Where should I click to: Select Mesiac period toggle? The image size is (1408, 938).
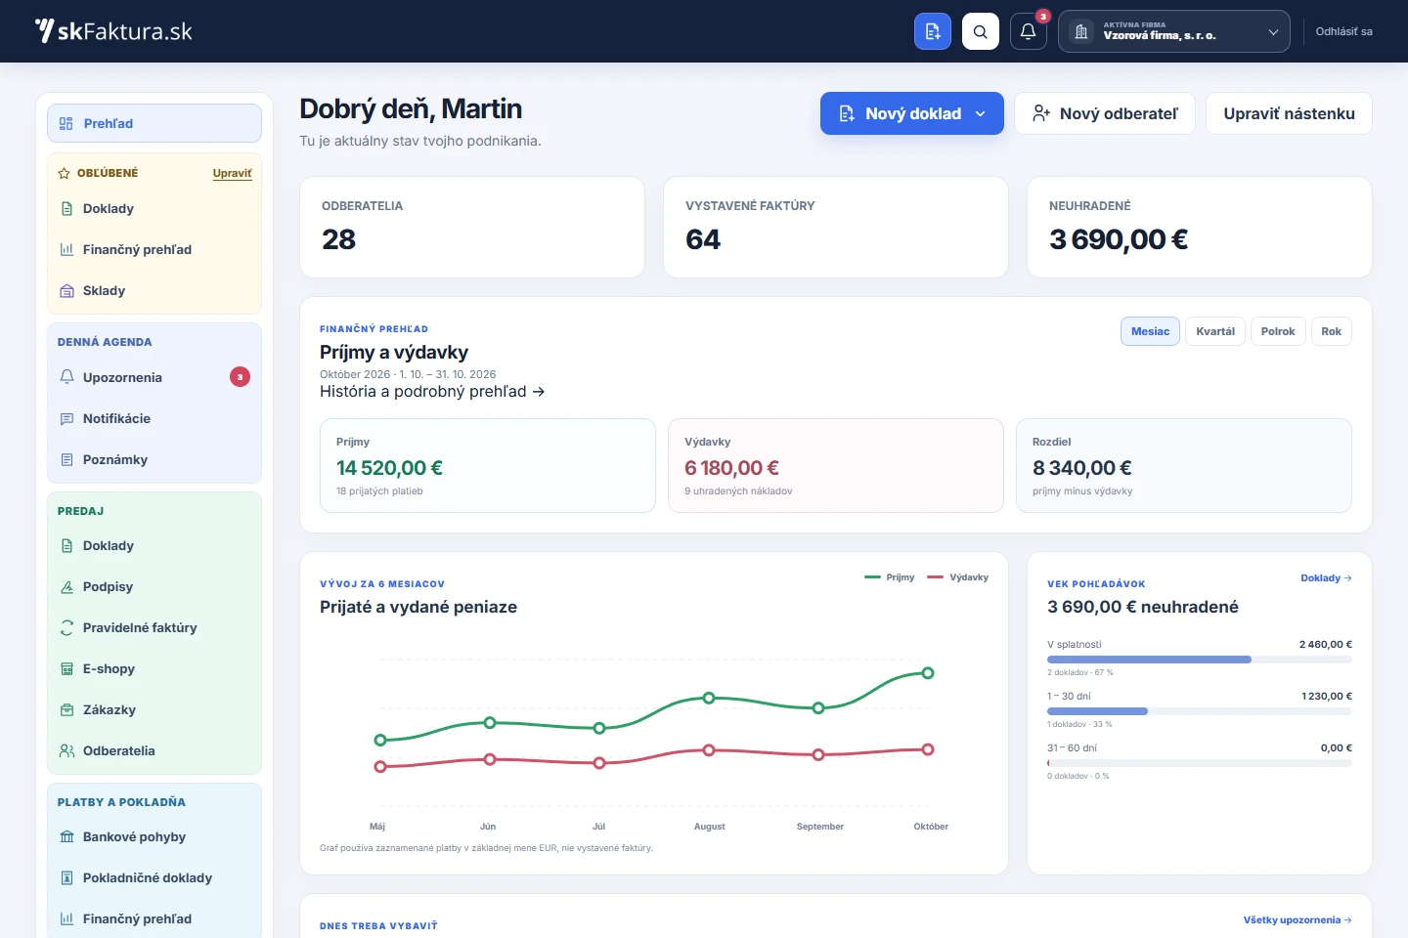pos(1150,331)
